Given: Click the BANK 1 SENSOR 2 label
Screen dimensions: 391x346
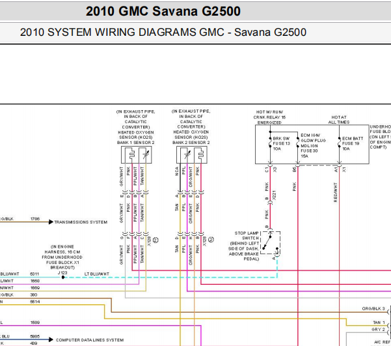Looking at the screenshot, I should pos(136,143).
